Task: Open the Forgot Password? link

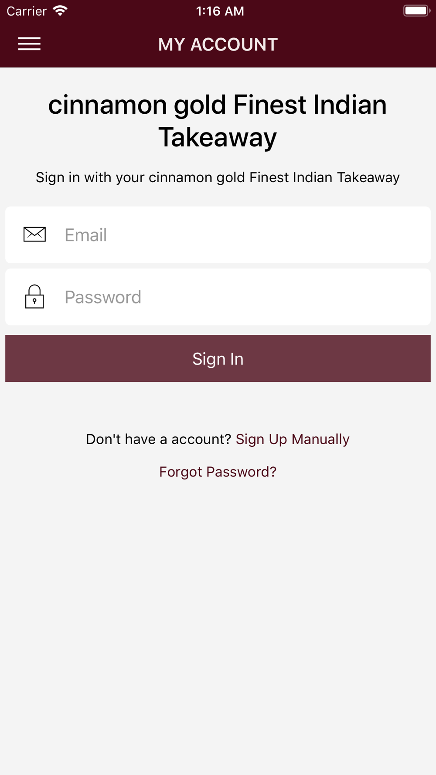Action: click(x=218, y=472)
